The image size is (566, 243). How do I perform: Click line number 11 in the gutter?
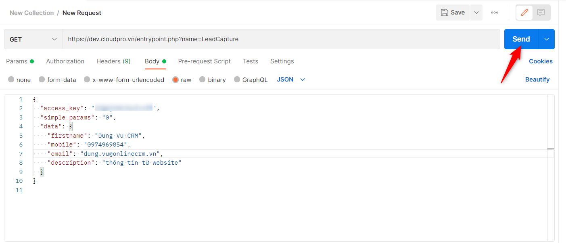(19, 190)
